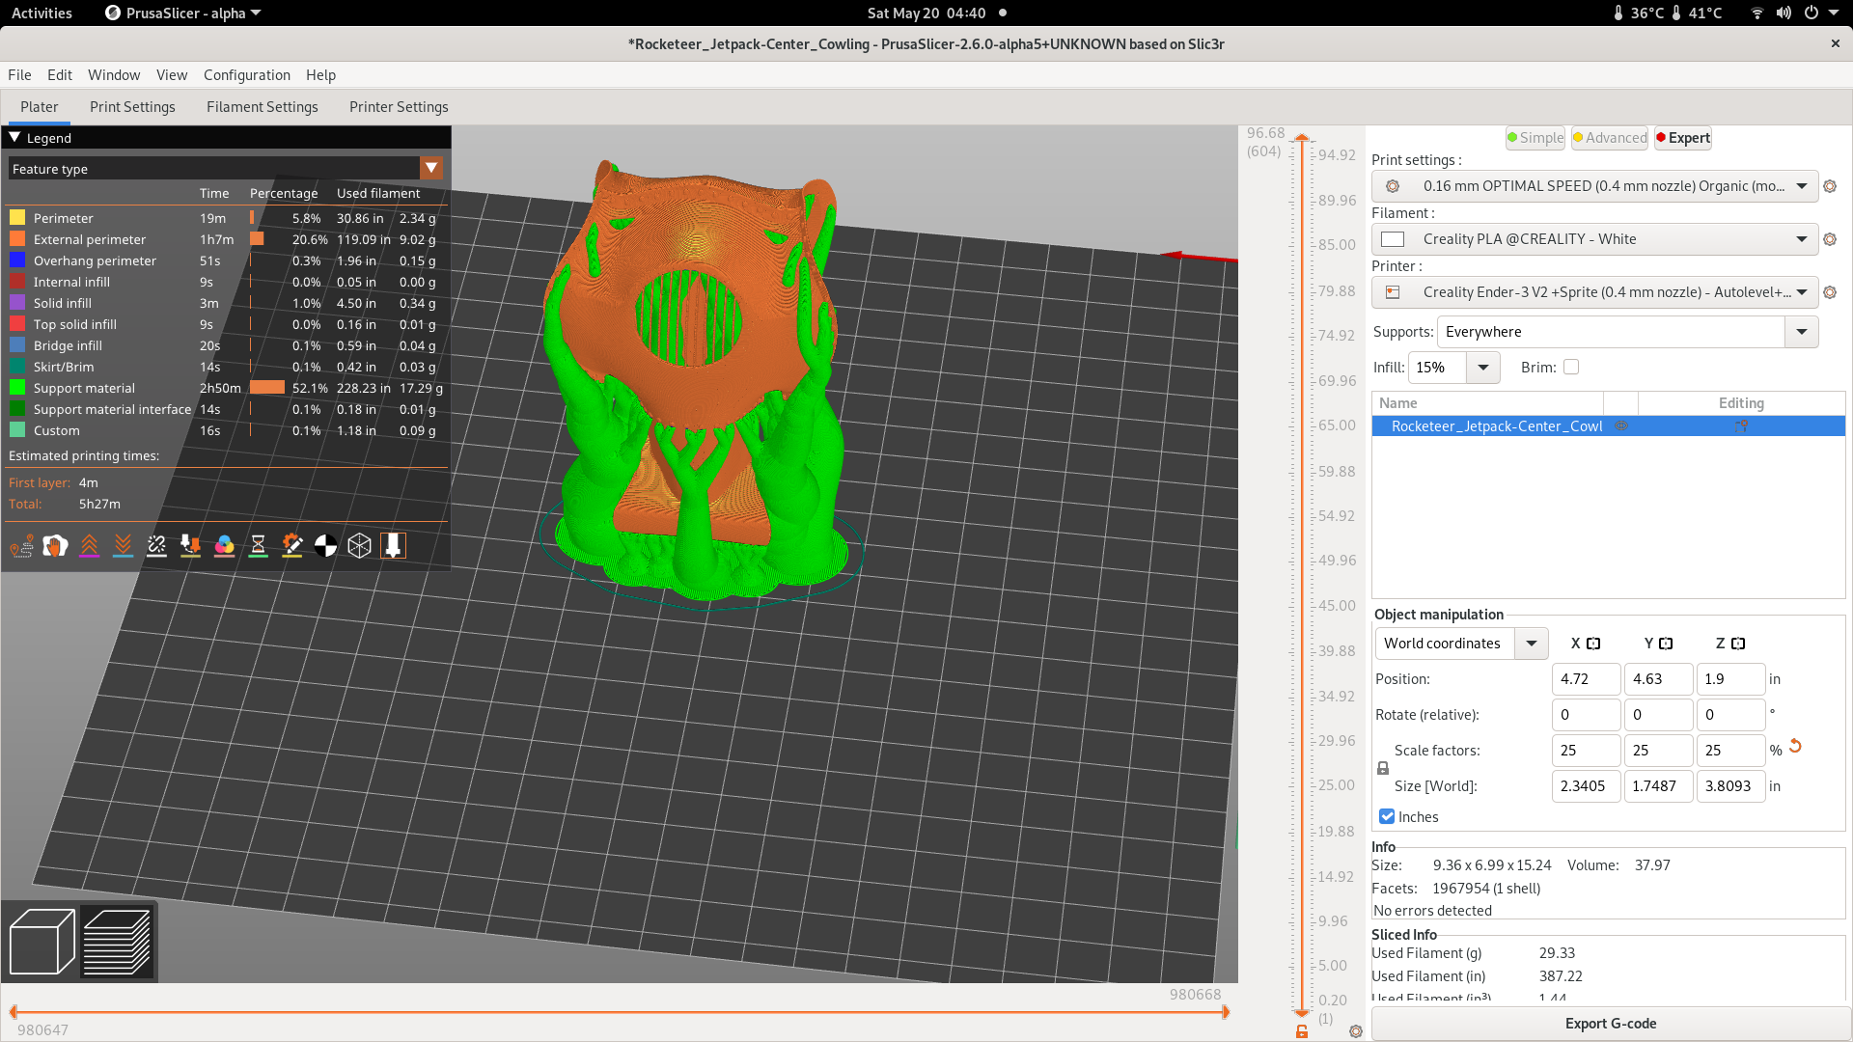
Task: Click the Scale factors Z input field
Action: 1730,751
